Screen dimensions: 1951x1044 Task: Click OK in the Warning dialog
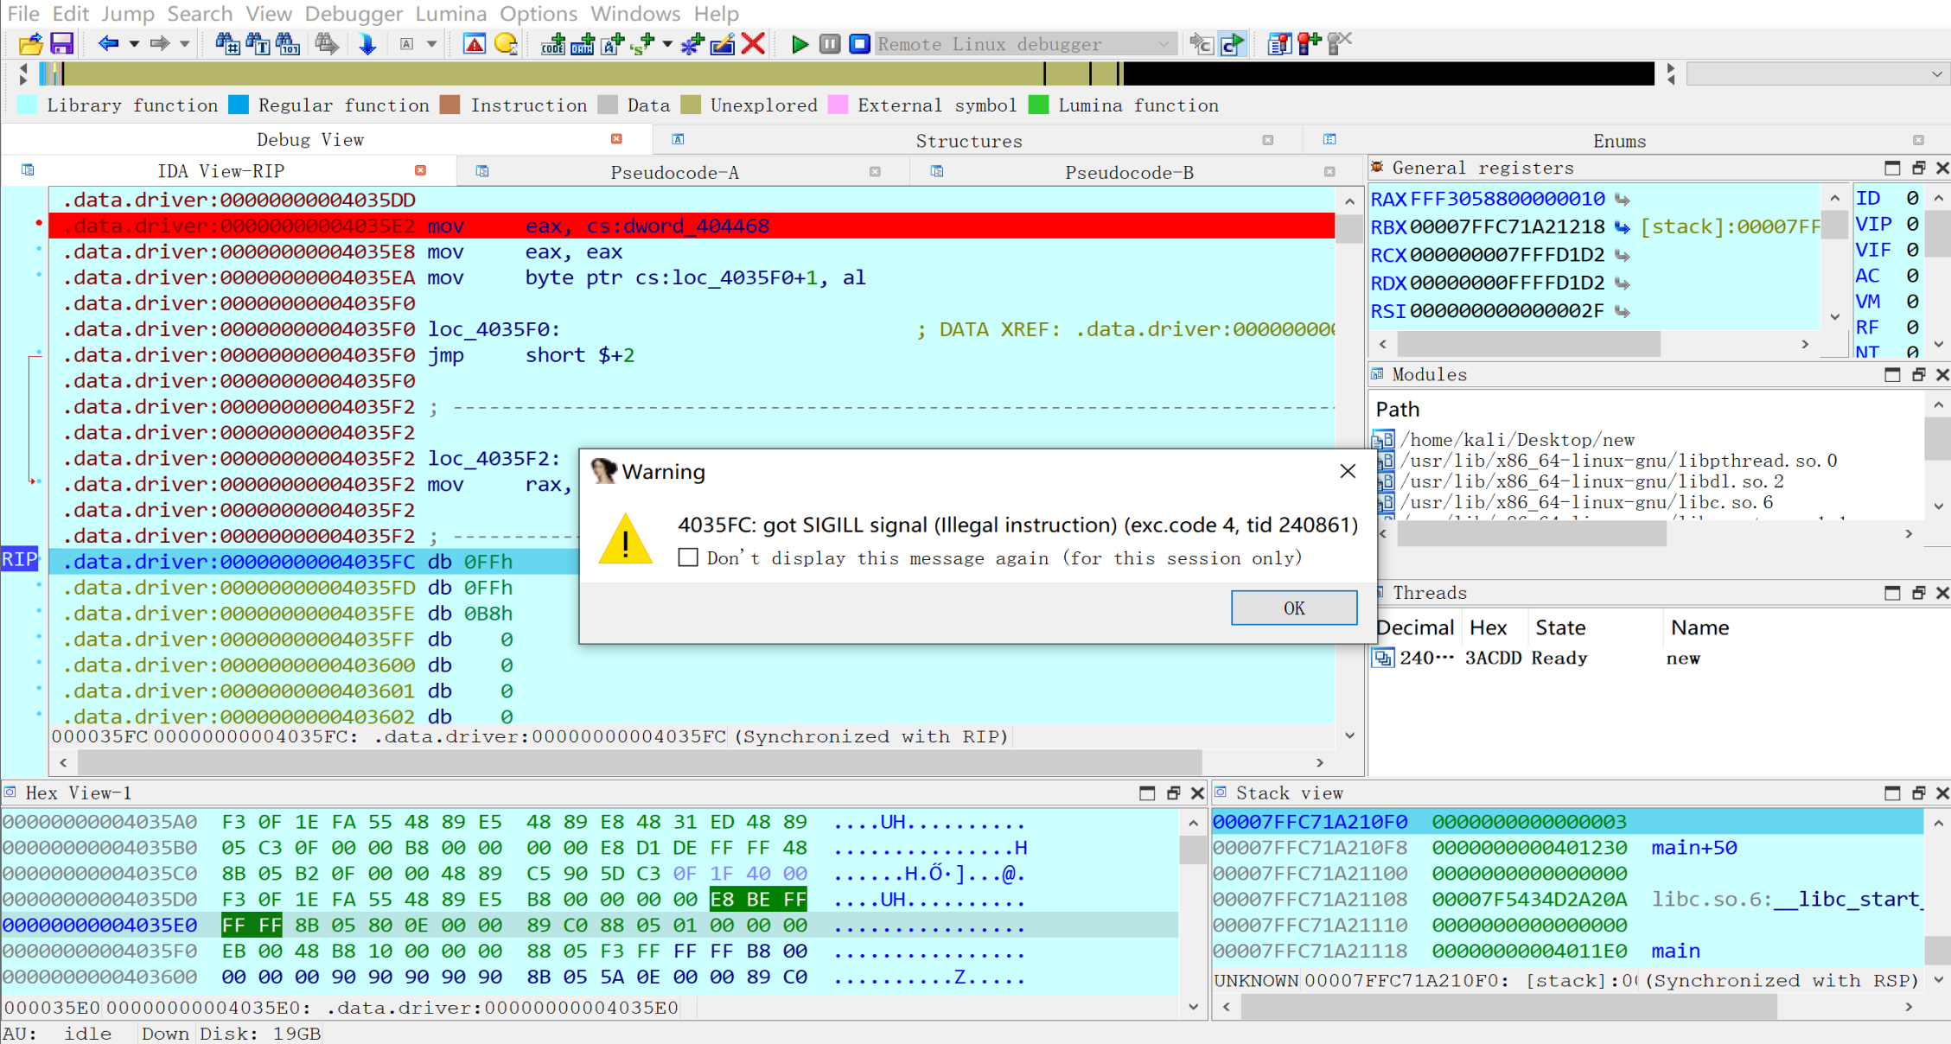pos(1294,608)
